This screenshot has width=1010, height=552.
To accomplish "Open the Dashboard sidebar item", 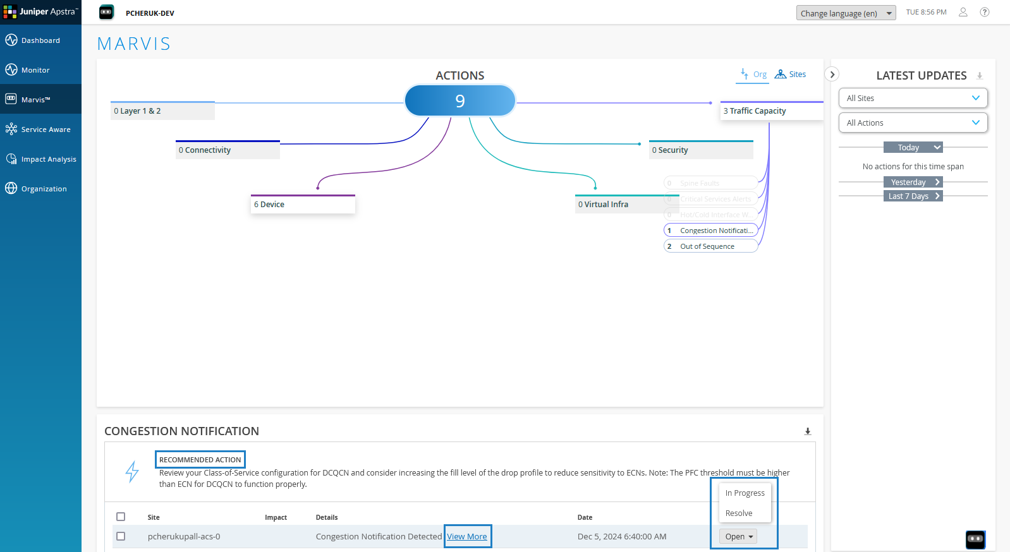I will (40, 40).
